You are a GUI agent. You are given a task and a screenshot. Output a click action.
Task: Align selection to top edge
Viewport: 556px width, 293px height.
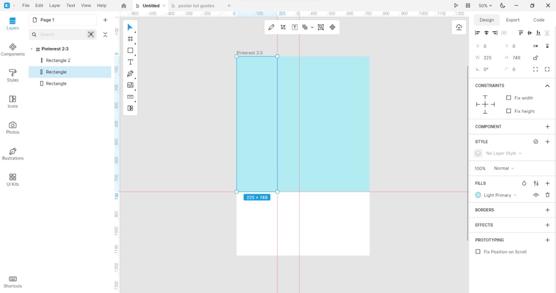pyautogui.click(x=521, y=33)
